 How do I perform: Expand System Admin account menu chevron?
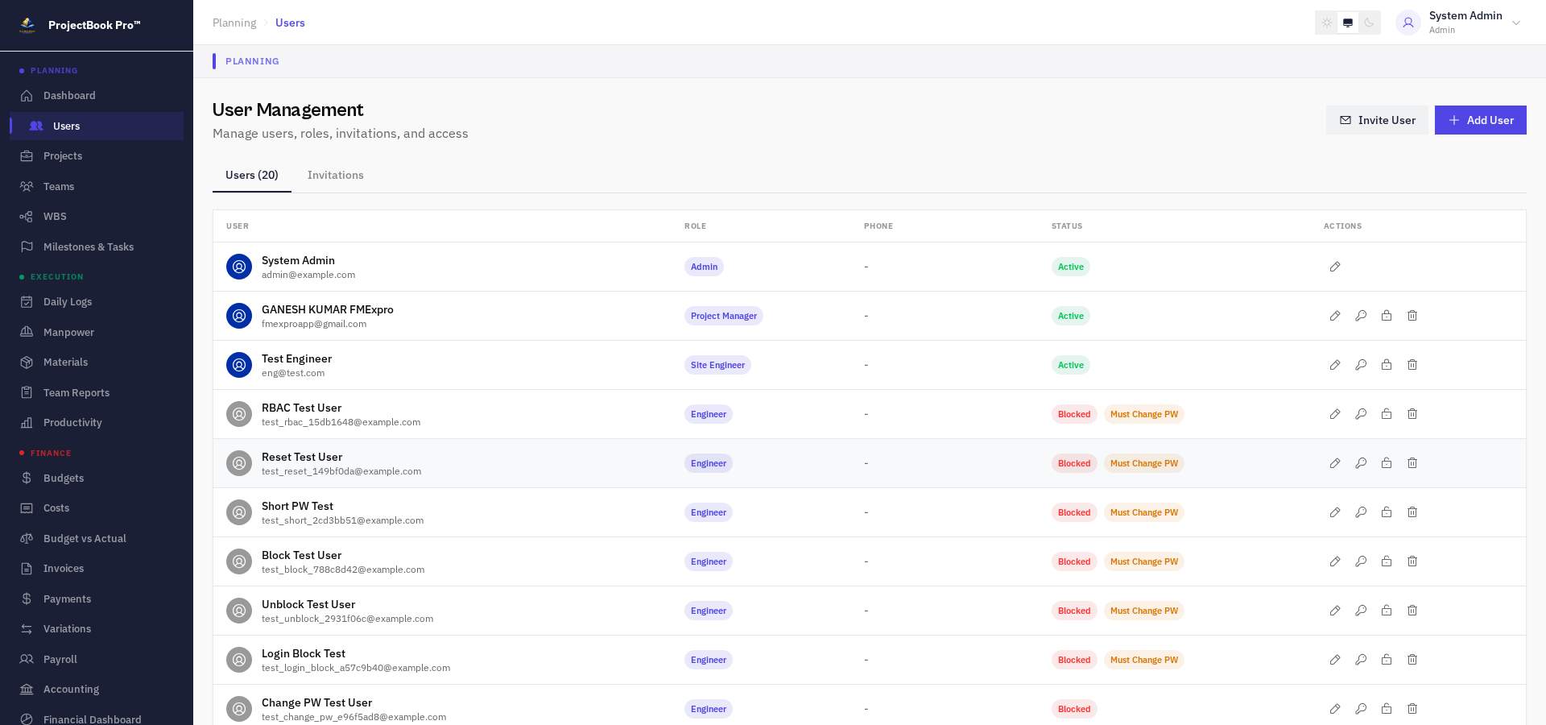(x=1516, y=23)
